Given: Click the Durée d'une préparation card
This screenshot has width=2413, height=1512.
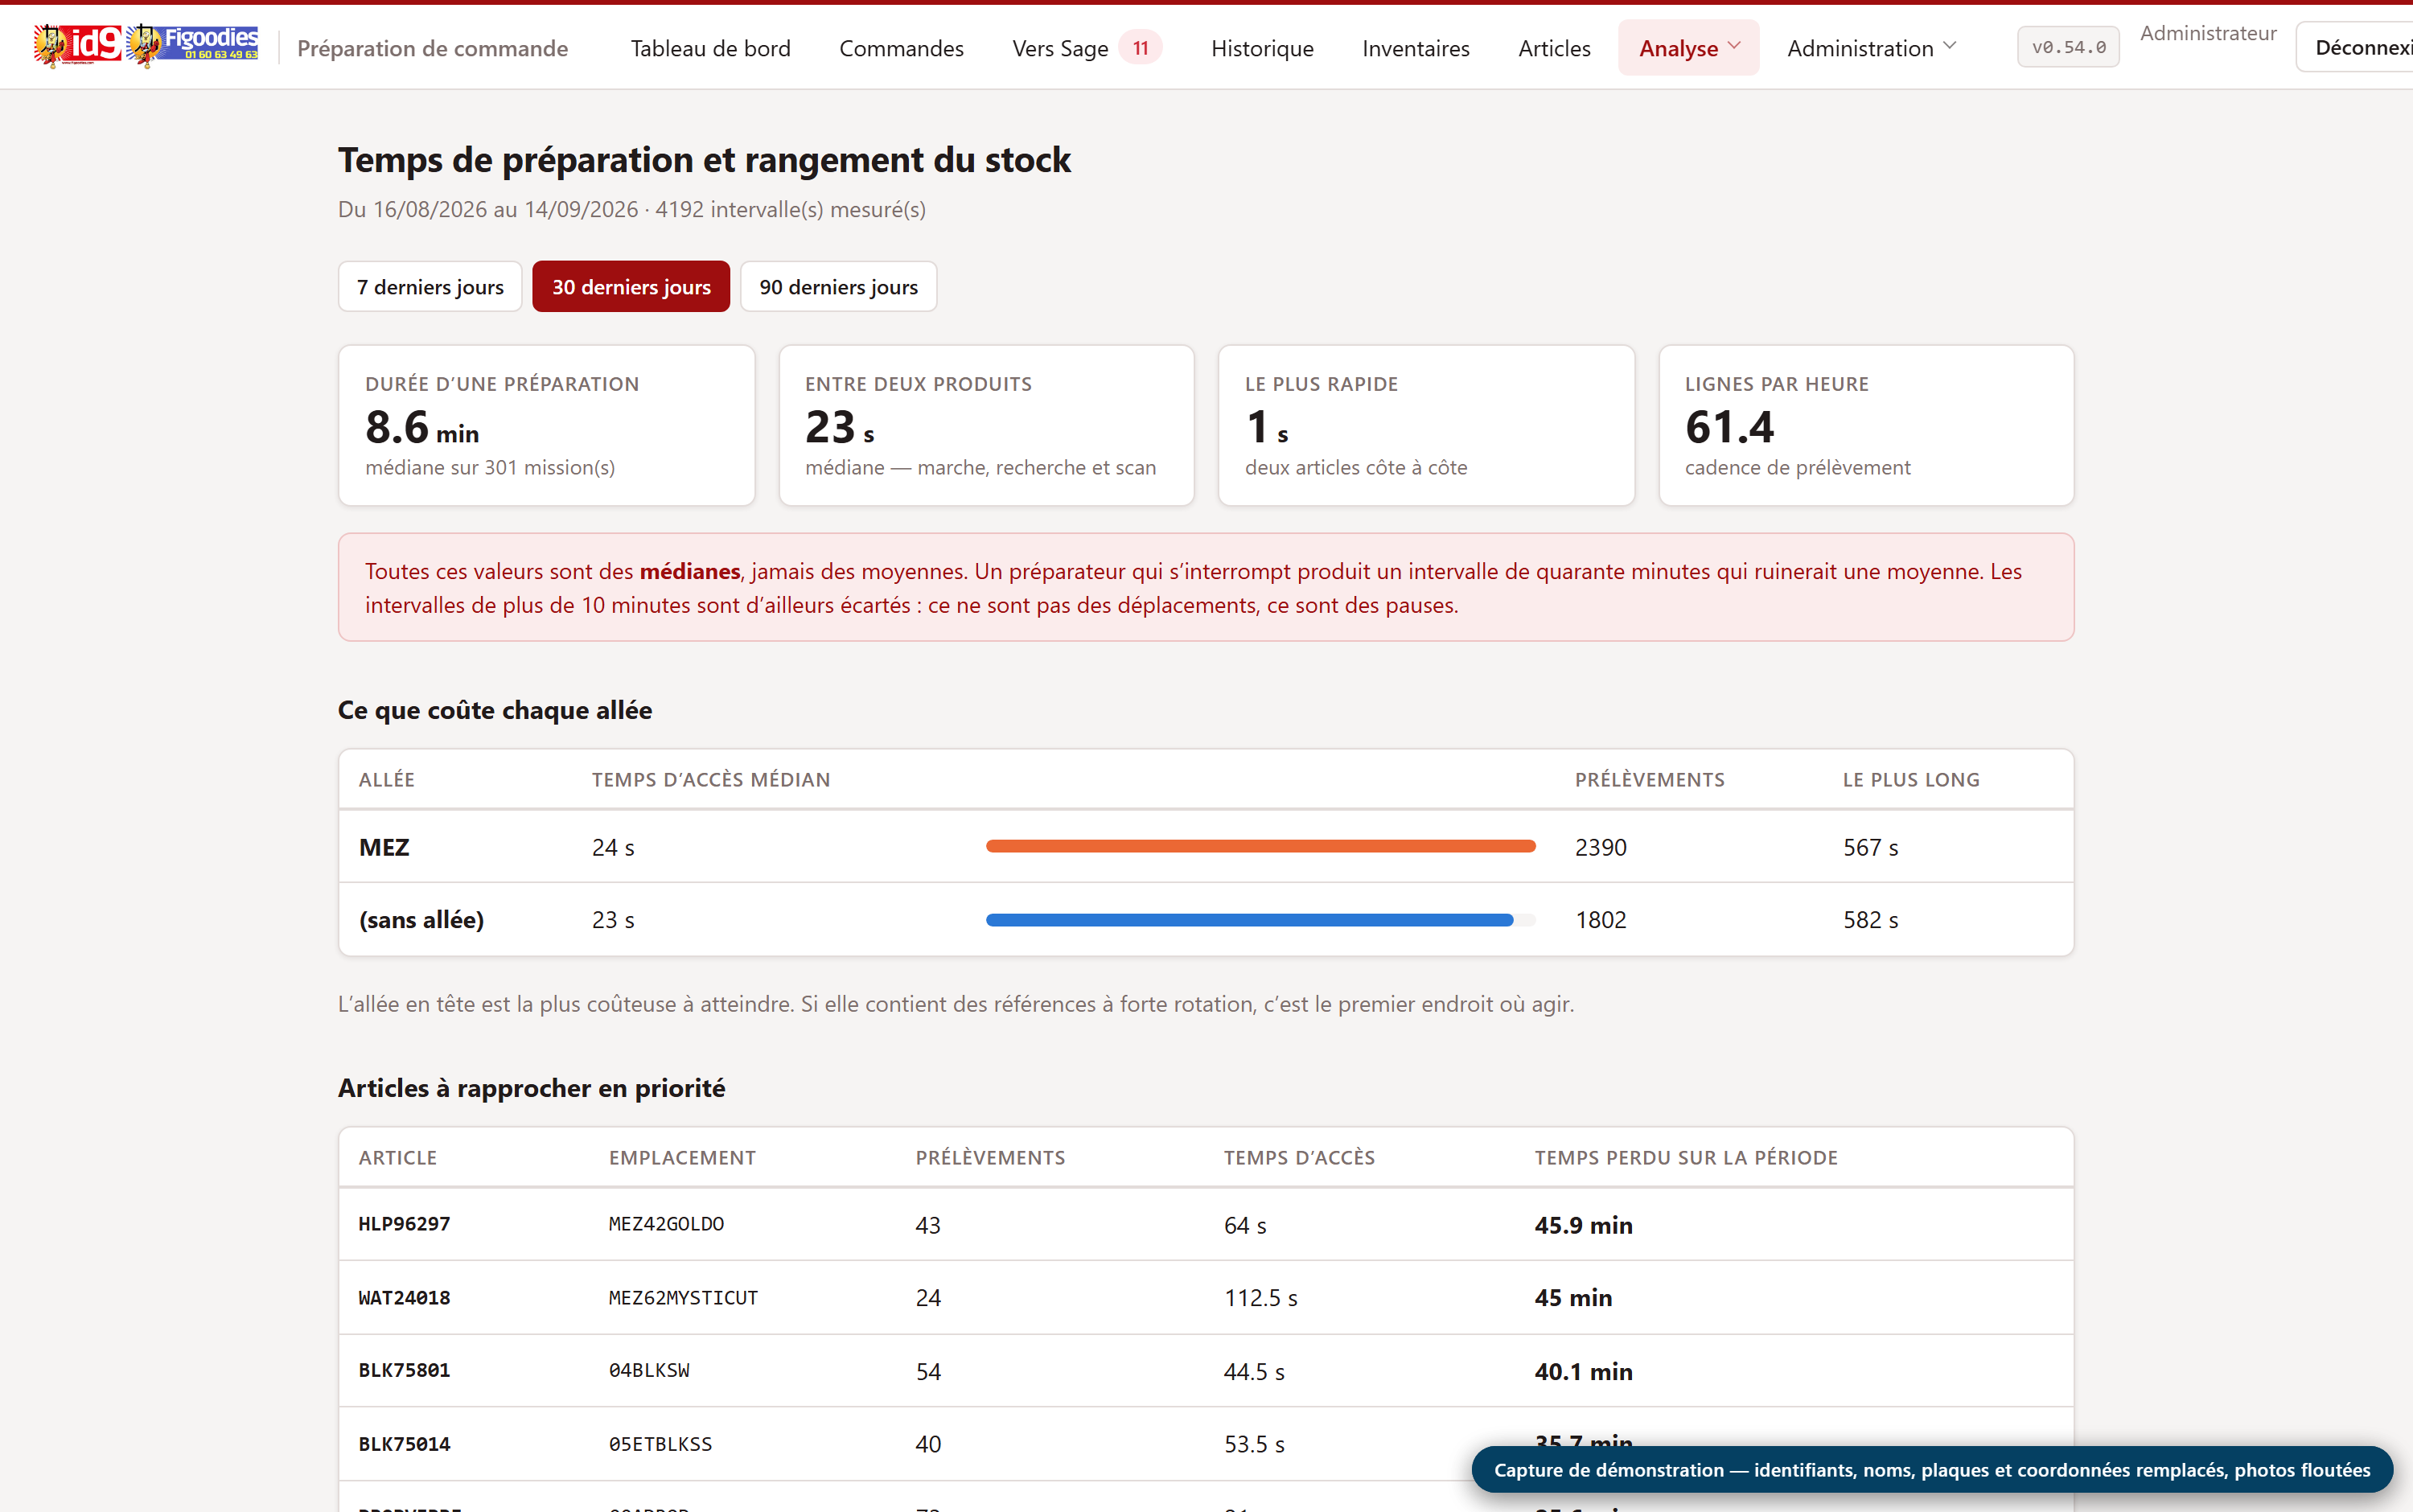Looking at the screenshot, I should (x=547, y=426).
